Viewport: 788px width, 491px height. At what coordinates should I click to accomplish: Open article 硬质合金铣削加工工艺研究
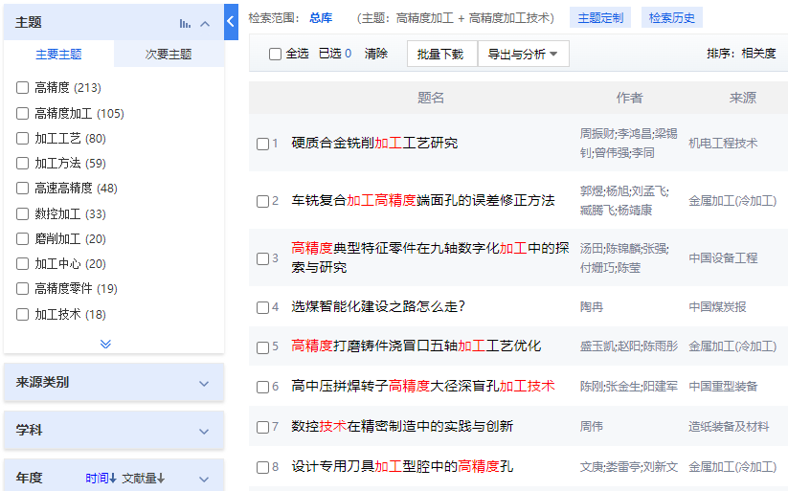(x=374, y=144)
